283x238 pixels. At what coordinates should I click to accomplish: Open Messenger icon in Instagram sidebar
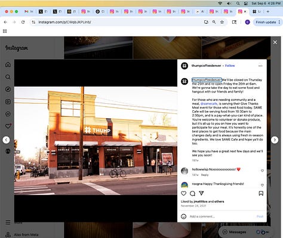[8, 114]
